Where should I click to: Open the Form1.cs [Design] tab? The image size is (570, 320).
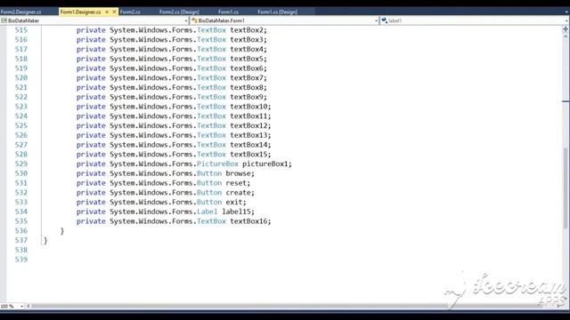click(x=277, y=12)
